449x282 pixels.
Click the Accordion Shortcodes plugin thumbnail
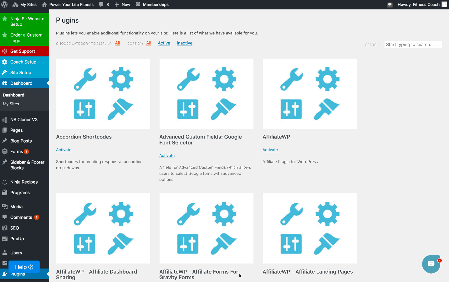(x=103, y=94)
